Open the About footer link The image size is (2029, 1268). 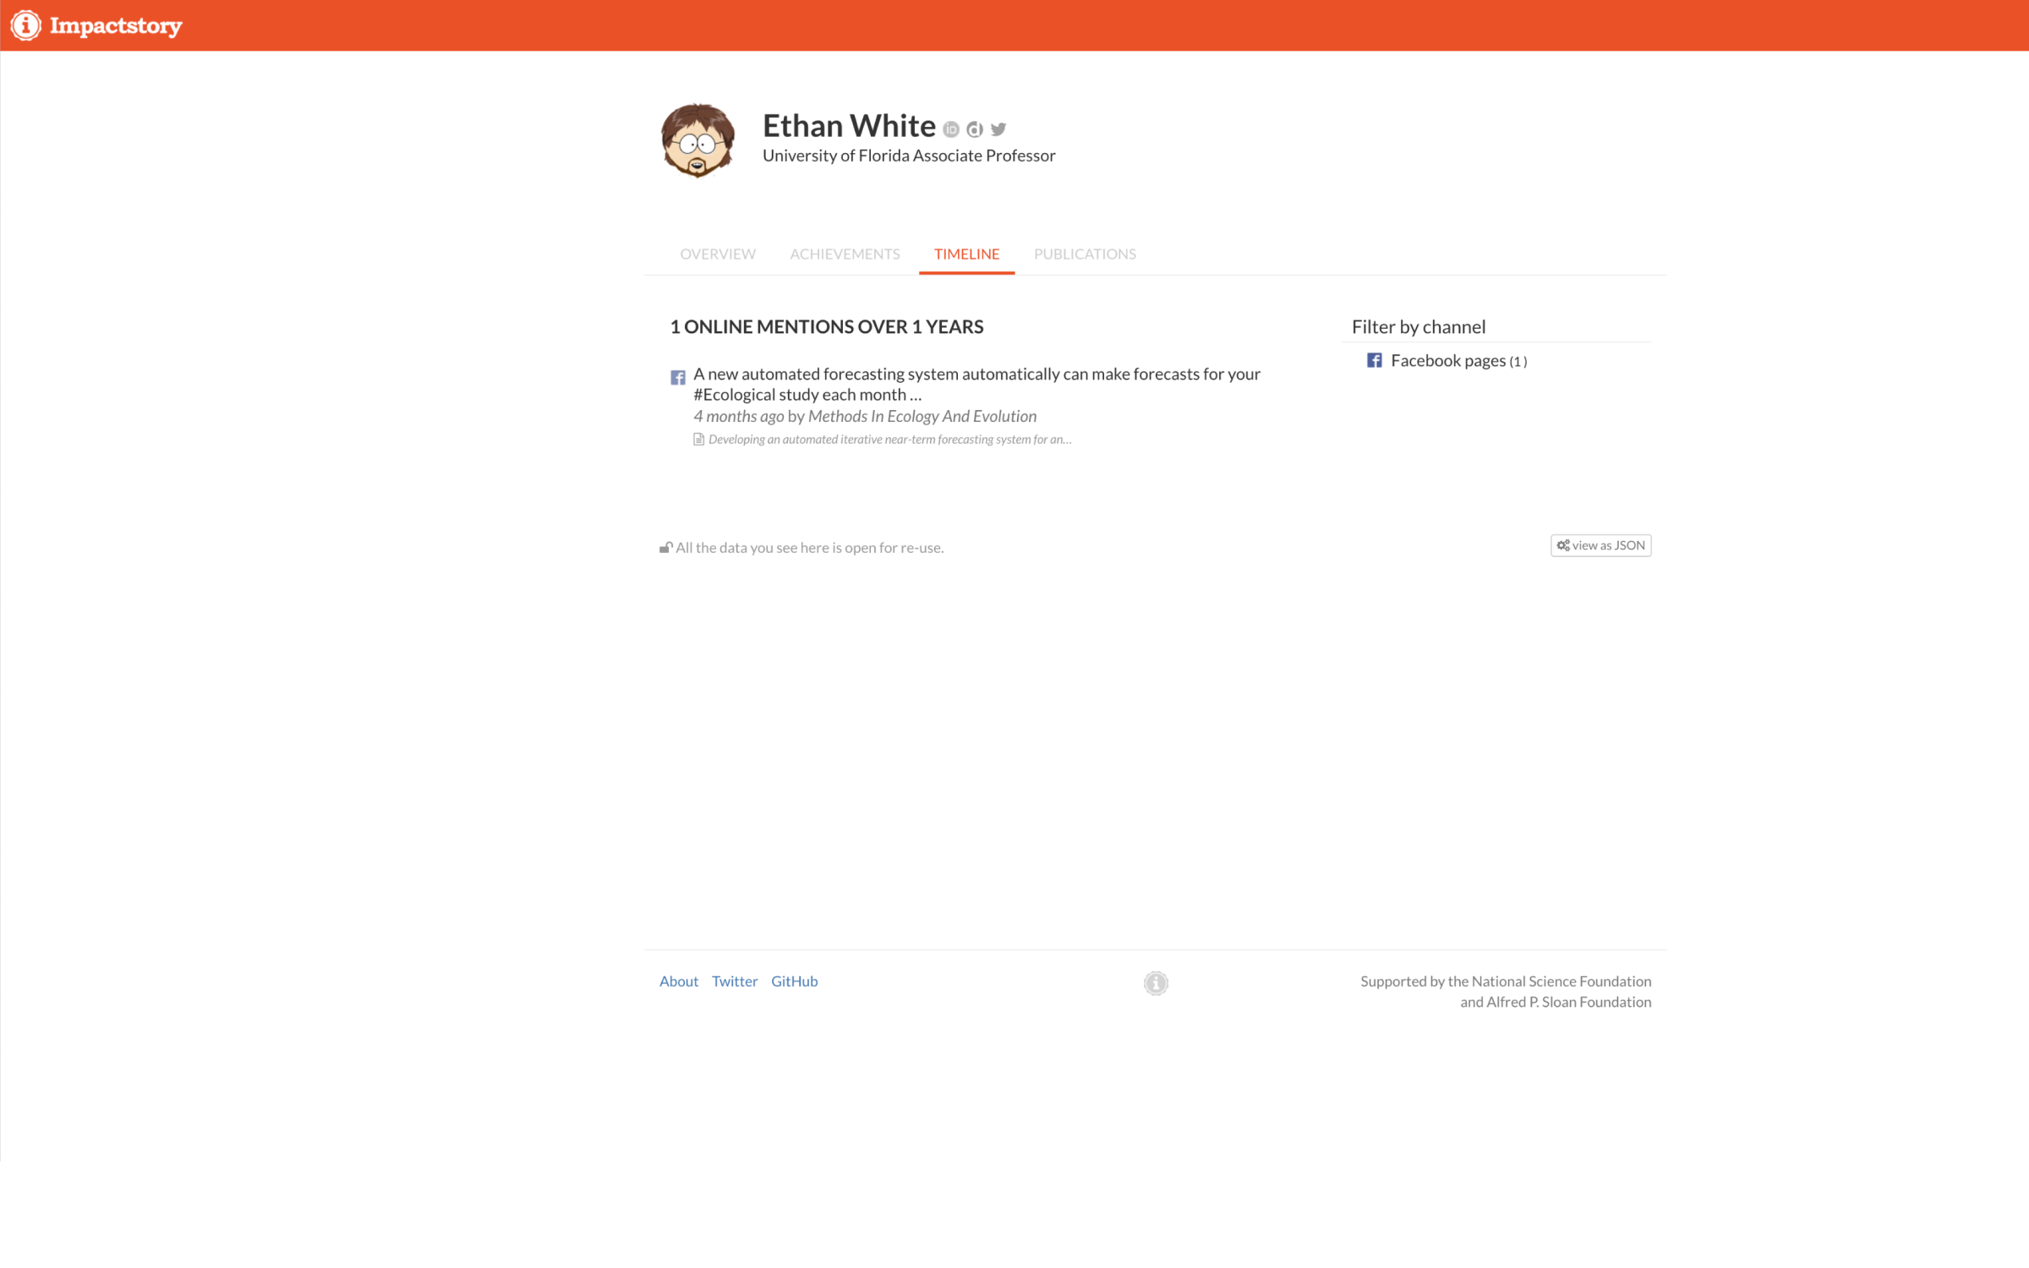pos(679,981)
